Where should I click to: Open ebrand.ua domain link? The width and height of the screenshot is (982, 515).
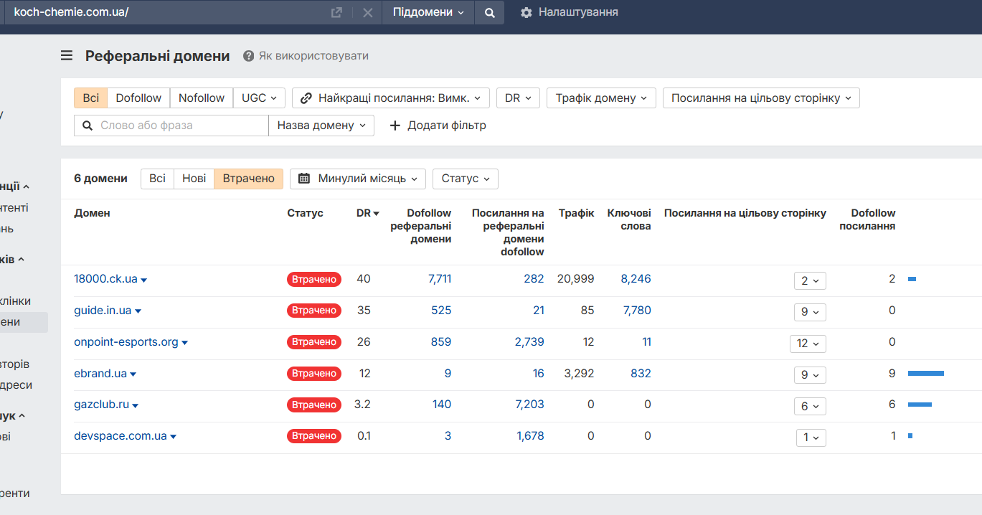tap(100, 374)
